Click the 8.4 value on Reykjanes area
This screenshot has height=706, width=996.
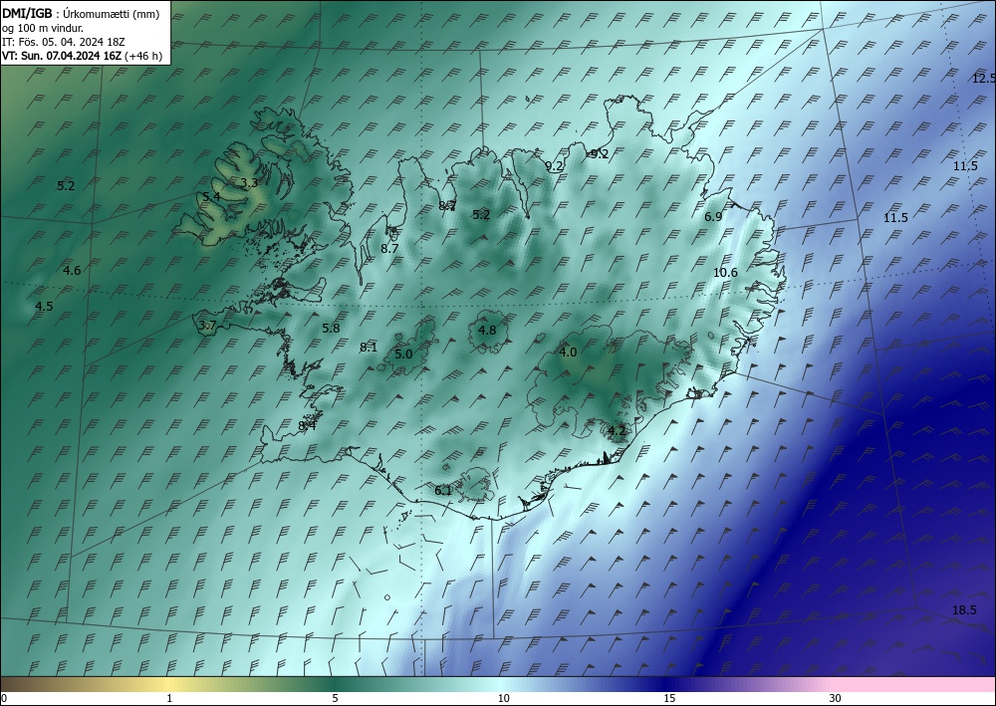[307, 425]
